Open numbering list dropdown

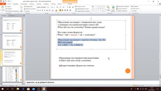[65, 7]
